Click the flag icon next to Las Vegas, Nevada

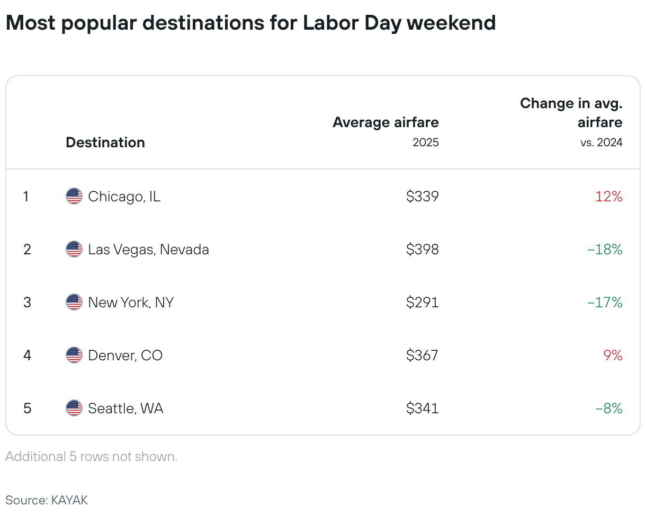point(74,250)
